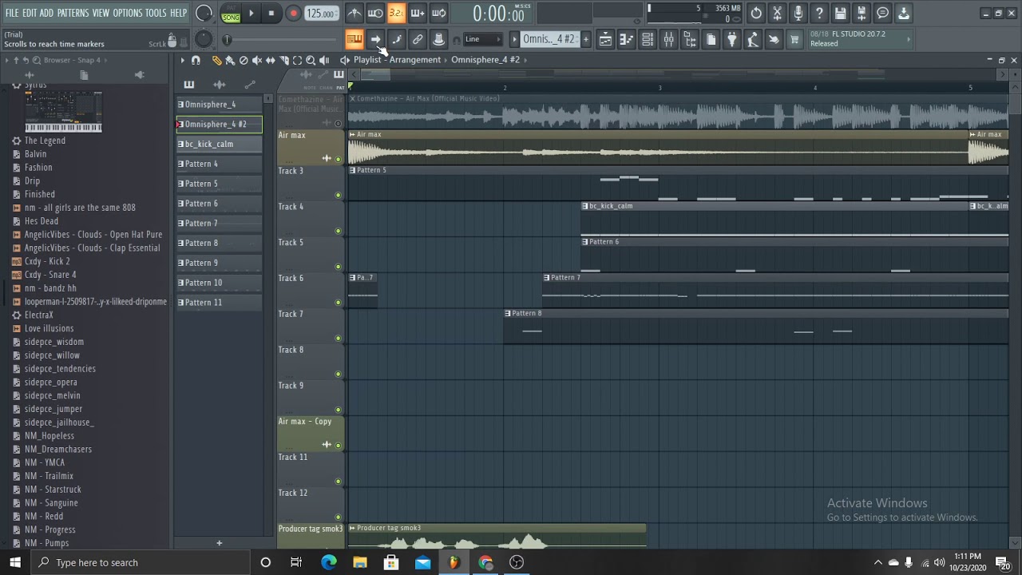The image size is (1022, 575).
Task: Open the content library cart icon
Action: click(x=794, y=39)
